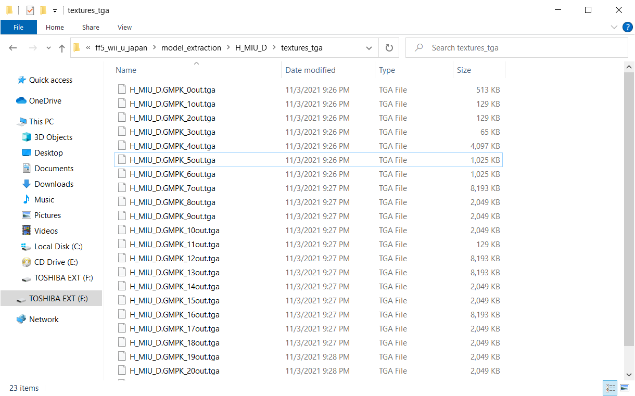
Task: Click the Properties icon in quick access toolbar
Action: pyautogui.click(x=30, y=10)
